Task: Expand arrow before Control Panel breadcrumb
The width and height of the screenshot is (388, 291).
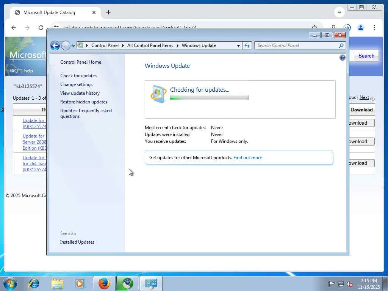Action: [87, 46]
